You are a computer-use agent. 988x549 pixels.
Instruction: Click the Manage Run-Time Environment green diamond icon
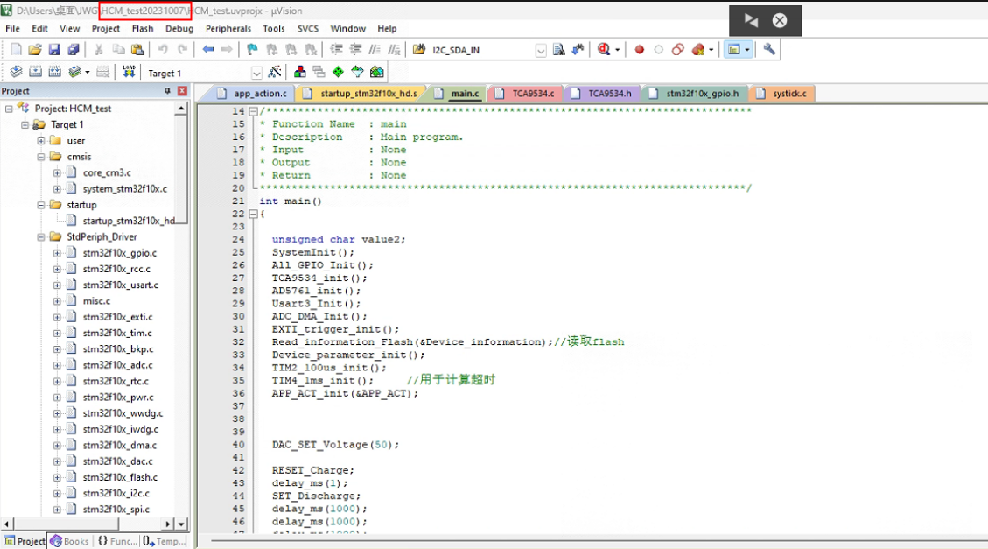pos(338,73)
